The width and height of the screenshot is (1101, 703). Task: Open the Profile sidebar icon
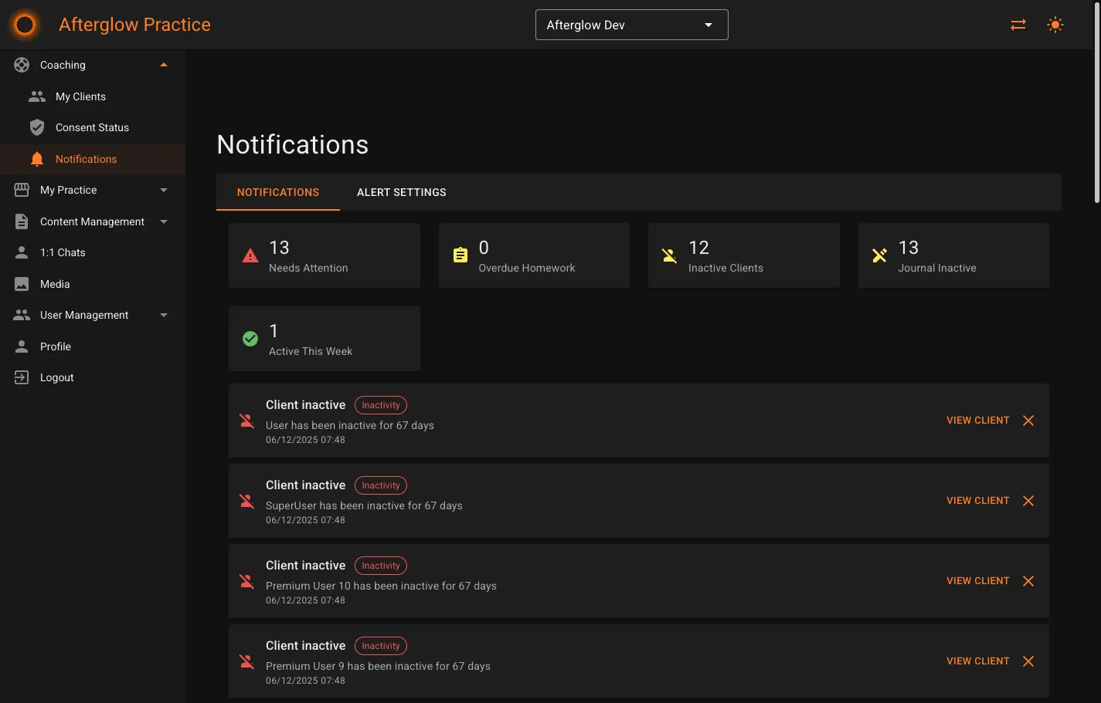coord(21,346)
